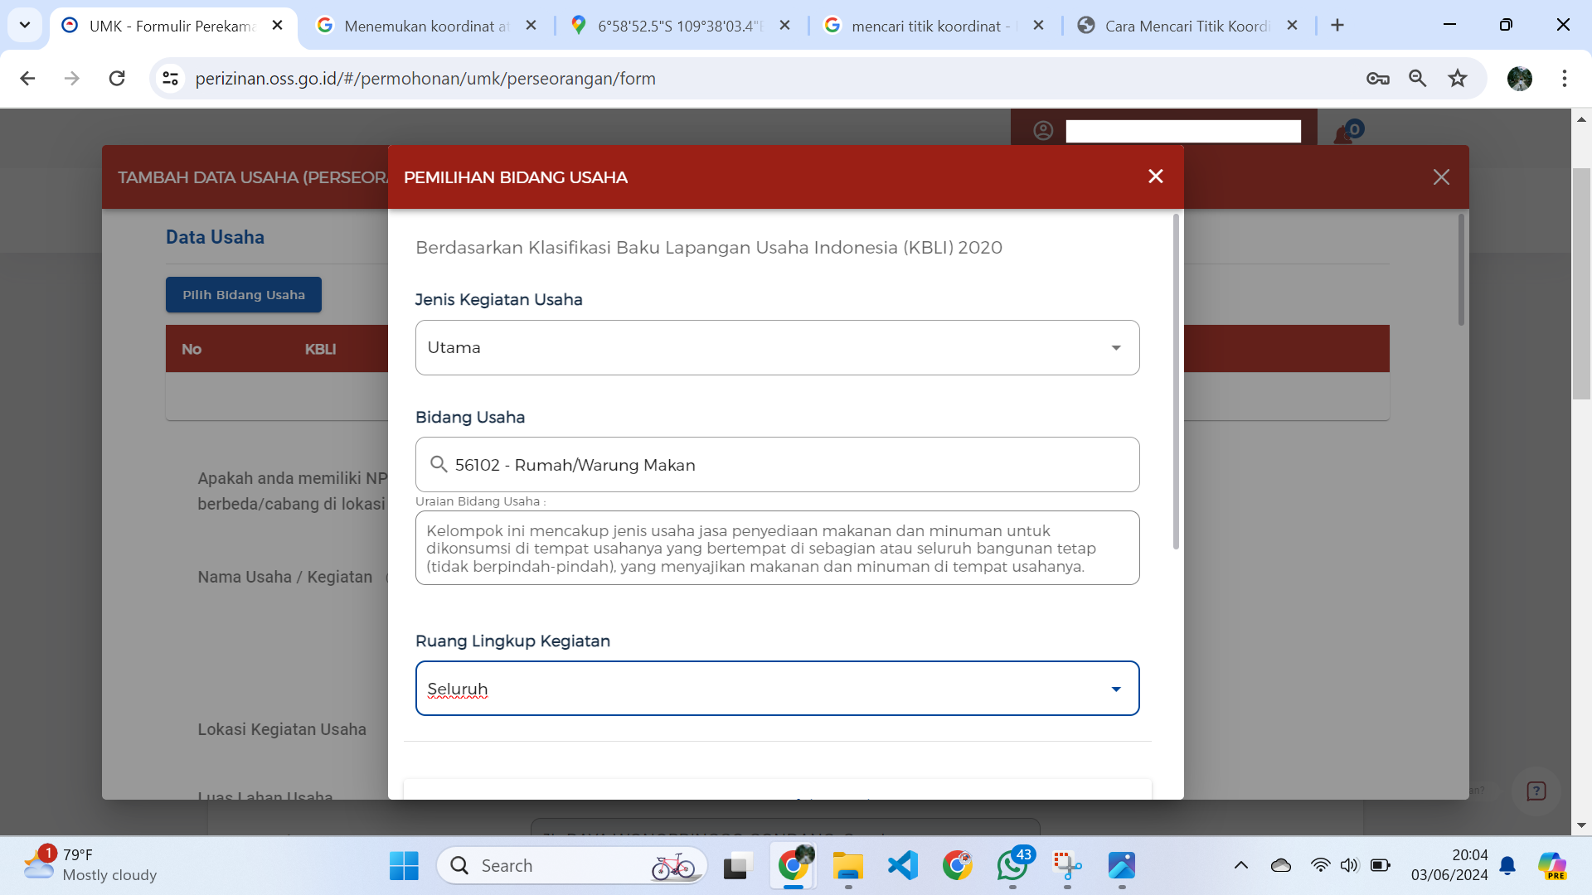The width and height of the screenshot is (1592, 895).
Task: Go back to the previous page
Action: click(x=27, y=78)
